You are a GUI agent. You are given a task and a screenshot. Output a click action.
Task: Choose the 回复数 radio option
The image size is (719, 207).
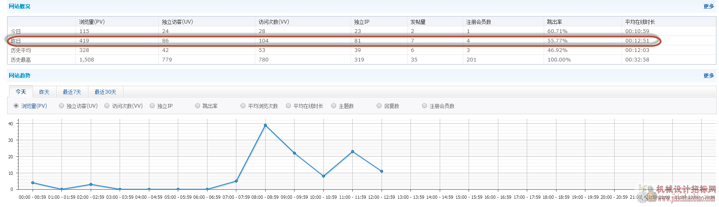coord(379,106)
